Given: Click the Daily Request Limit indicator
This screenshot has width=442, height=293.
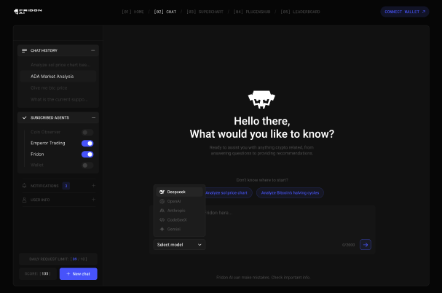Looking at the screenshot, I should 58,259.
